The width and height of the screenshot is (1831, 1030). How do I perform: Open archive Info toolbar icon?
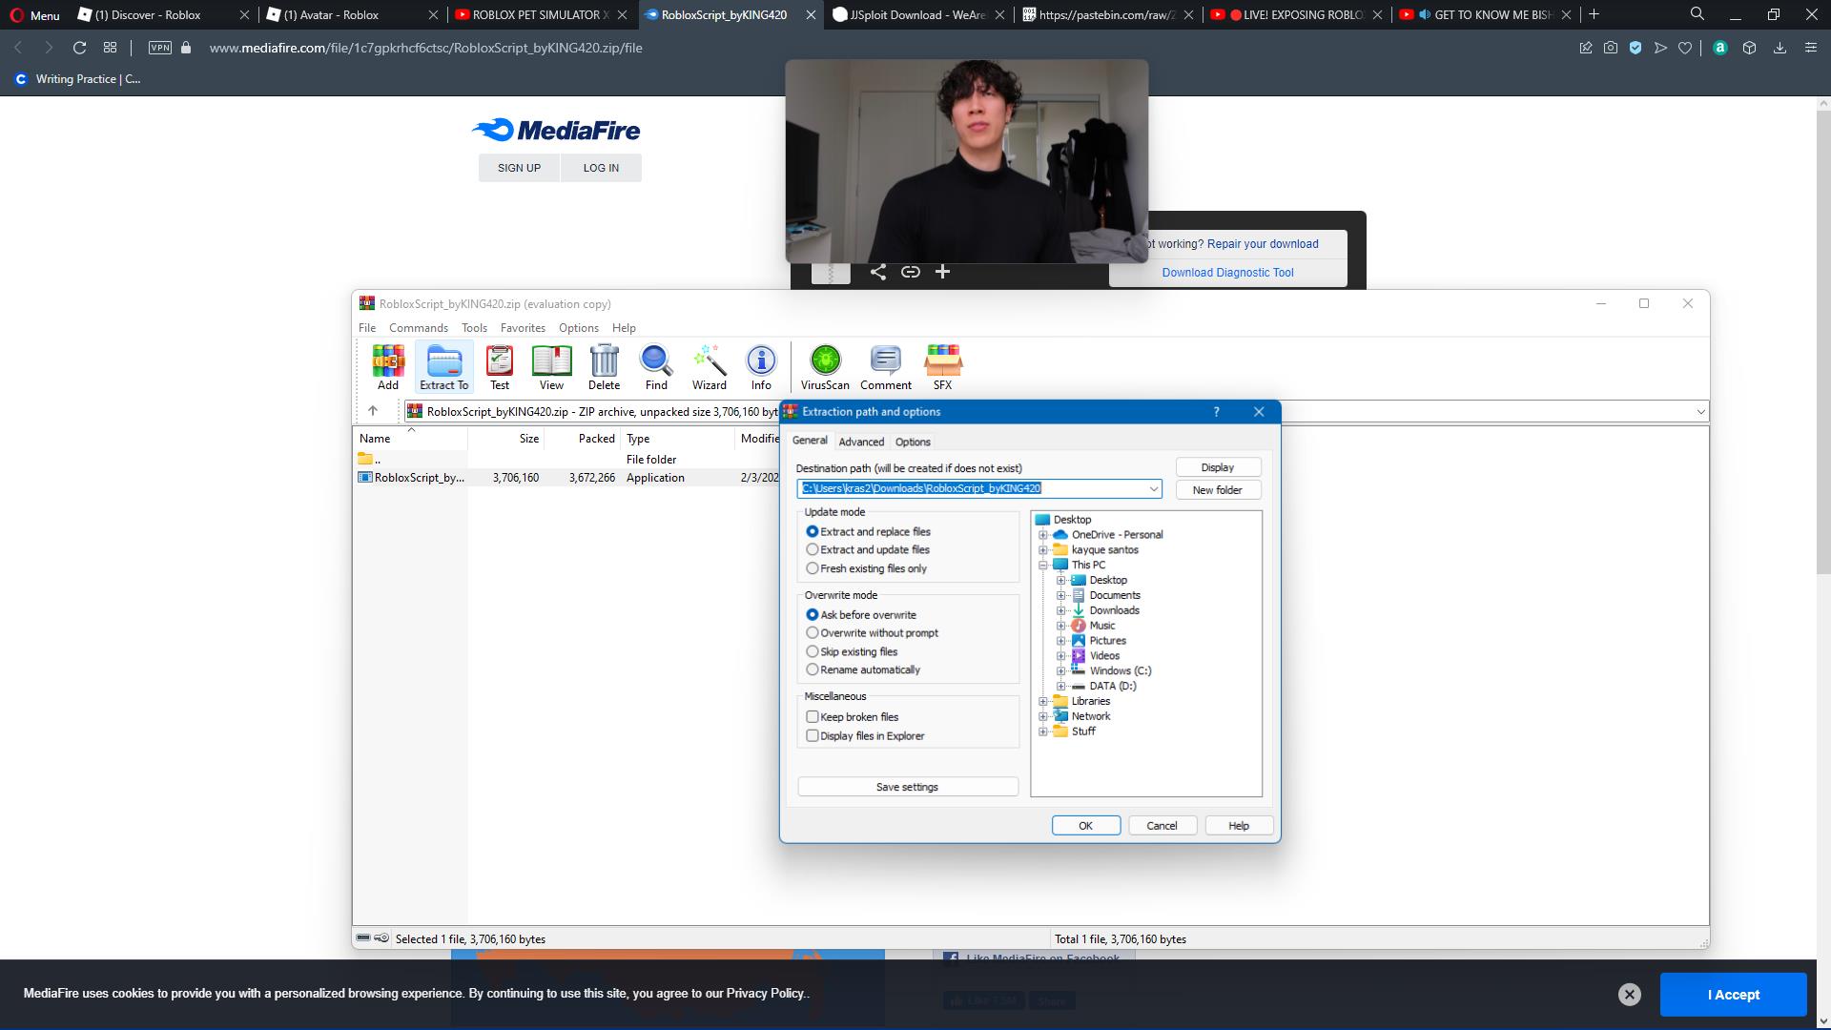coord(760,366)
